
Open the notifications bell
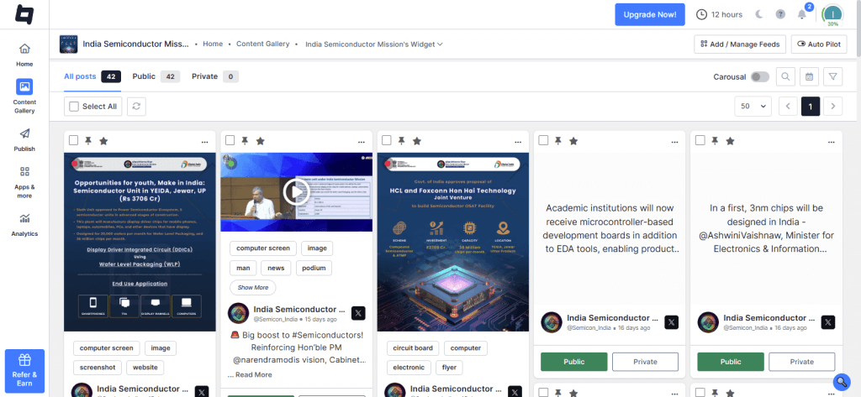(x=801, y=15)
